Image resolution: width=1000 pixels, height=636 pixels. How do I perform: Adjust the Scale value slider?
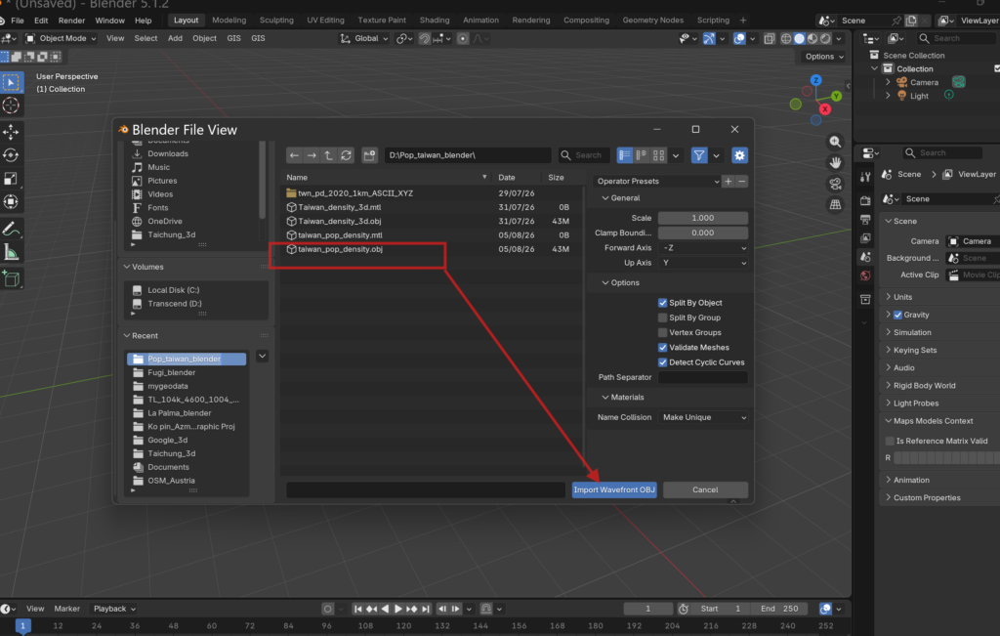click(703, 218)
